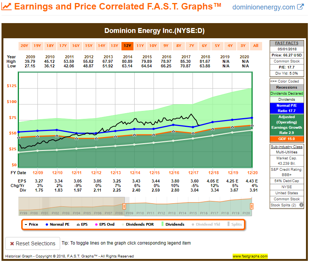Click the S&P Credit Rating BBB+ entry
Image resolution: width=309 pixels, height=262 pixels.
click(287, 172)
